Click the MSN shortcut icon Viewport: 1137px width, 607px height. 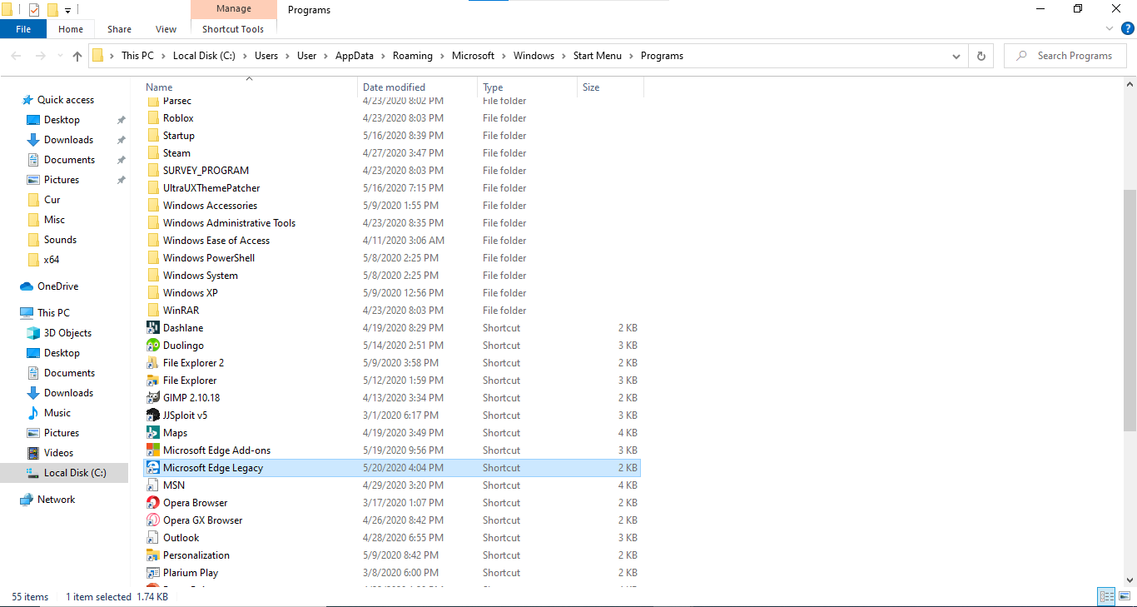tap(152, 485)
